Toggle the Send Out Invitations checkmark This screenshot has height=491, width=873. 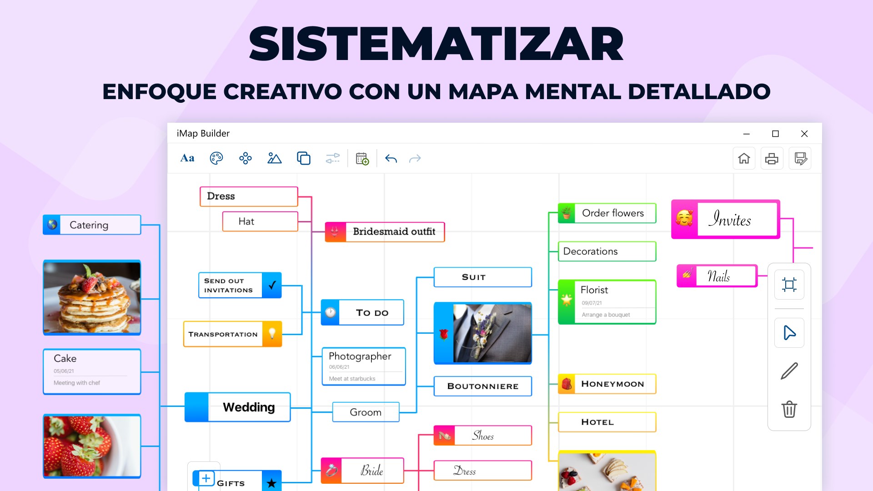tap(272, 286)
